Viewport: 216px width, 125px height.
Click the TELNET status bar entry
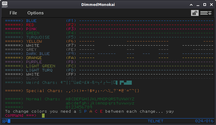pyautogui.click(x=155, y=121)
